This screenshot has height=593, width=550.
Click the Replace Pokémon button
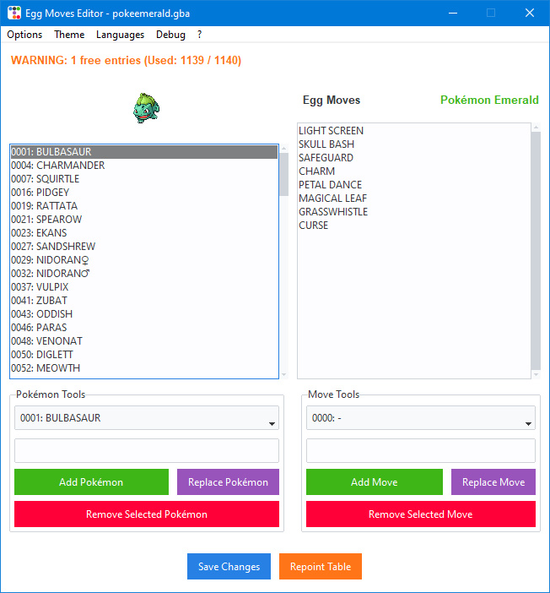(228, 482)
